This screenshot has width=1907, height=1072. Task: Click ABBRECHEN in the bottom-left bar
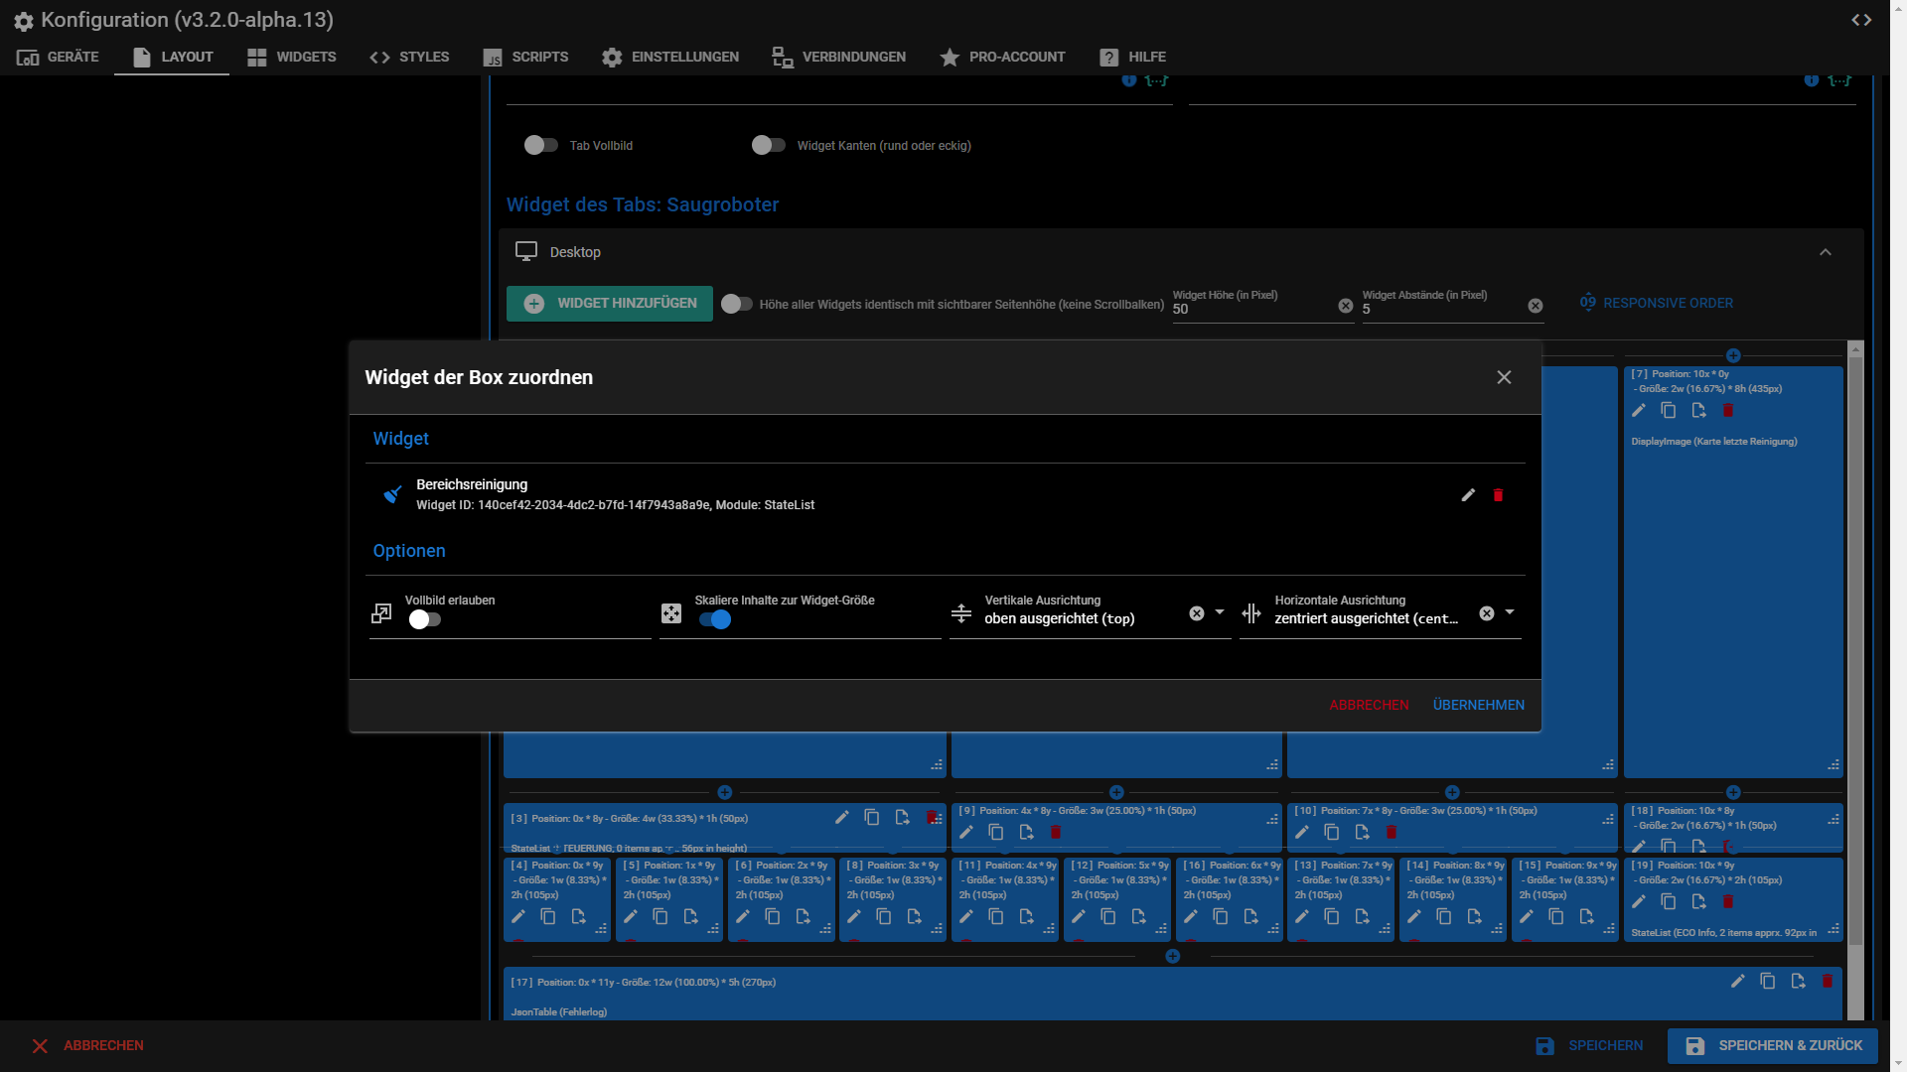(87, 1046)
